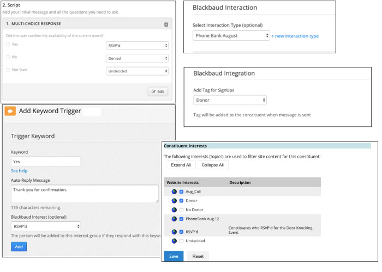The height and width of the screenshot is (272, 382).
Task: Select the Not Sure radio option
Action: coord(8,70)
